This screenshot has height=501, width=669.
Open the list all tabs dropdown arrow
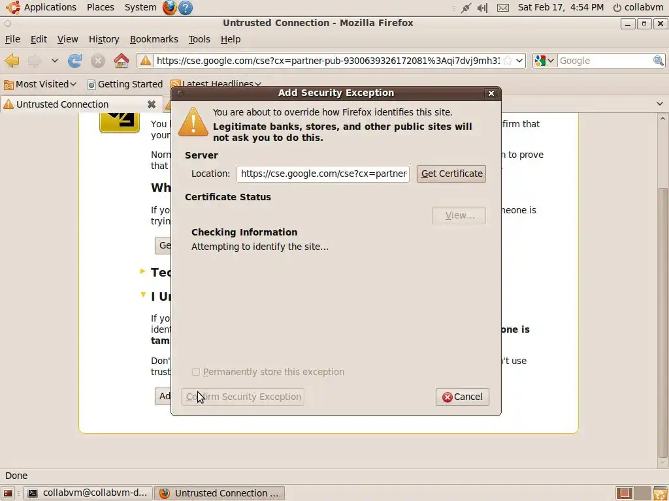[x=660, y=104]
